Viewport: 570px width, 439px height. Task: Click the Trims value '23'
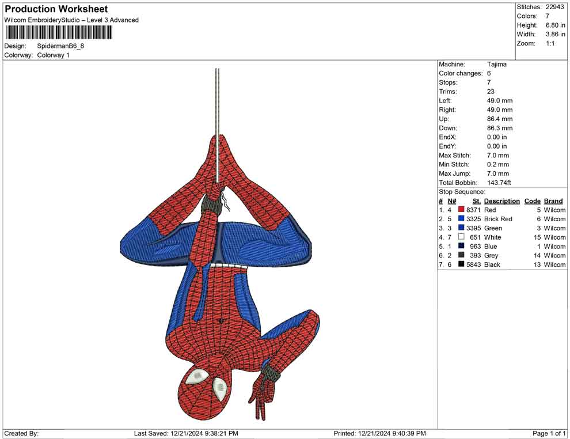point(491,92)
